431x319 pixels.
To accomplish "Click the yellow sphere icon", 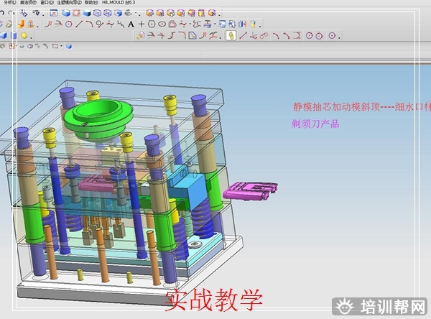I will (x=24, y=34).
